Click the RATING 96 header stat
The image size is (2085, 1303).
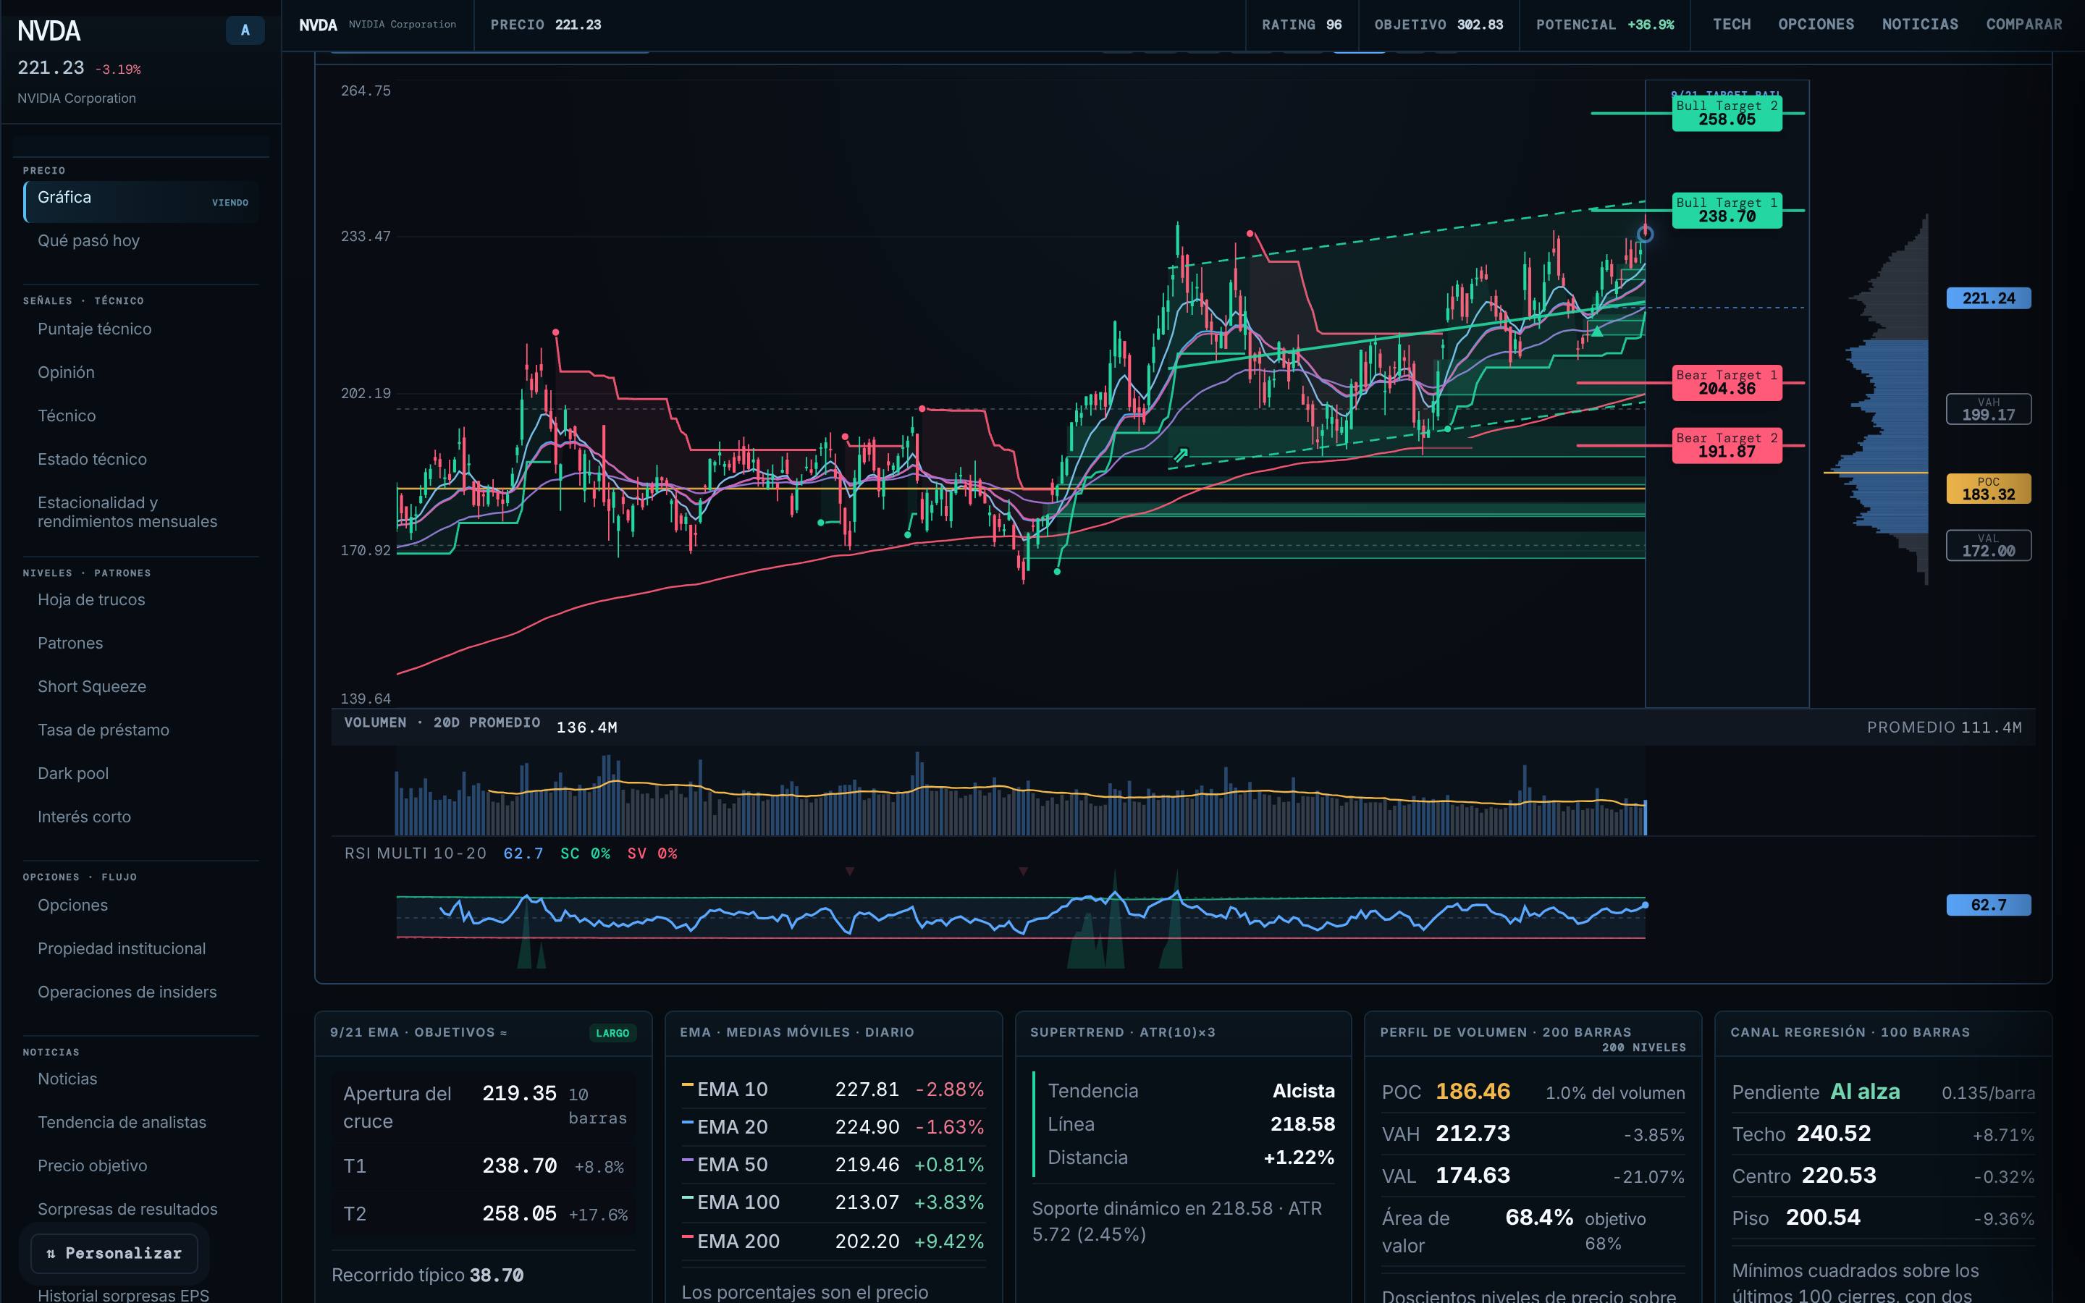[x=1302, y=25]
